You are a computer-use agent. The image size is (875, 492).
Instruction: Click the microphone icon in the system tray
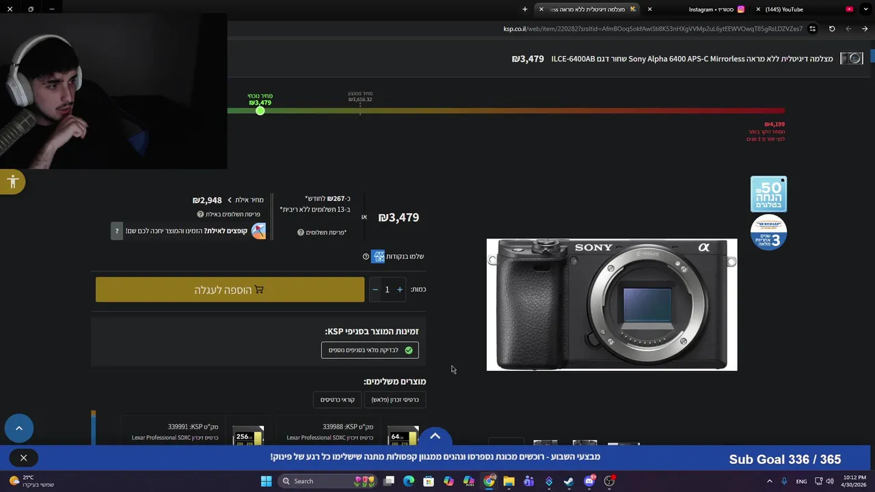[784, 481]
